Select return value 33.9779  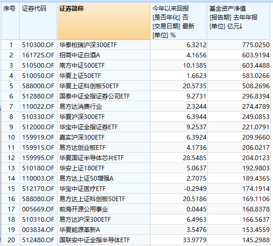(194, 240)
